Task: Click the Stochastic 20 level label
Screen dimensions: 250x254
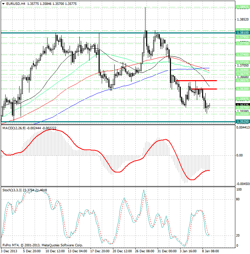Action: [238, 236]
